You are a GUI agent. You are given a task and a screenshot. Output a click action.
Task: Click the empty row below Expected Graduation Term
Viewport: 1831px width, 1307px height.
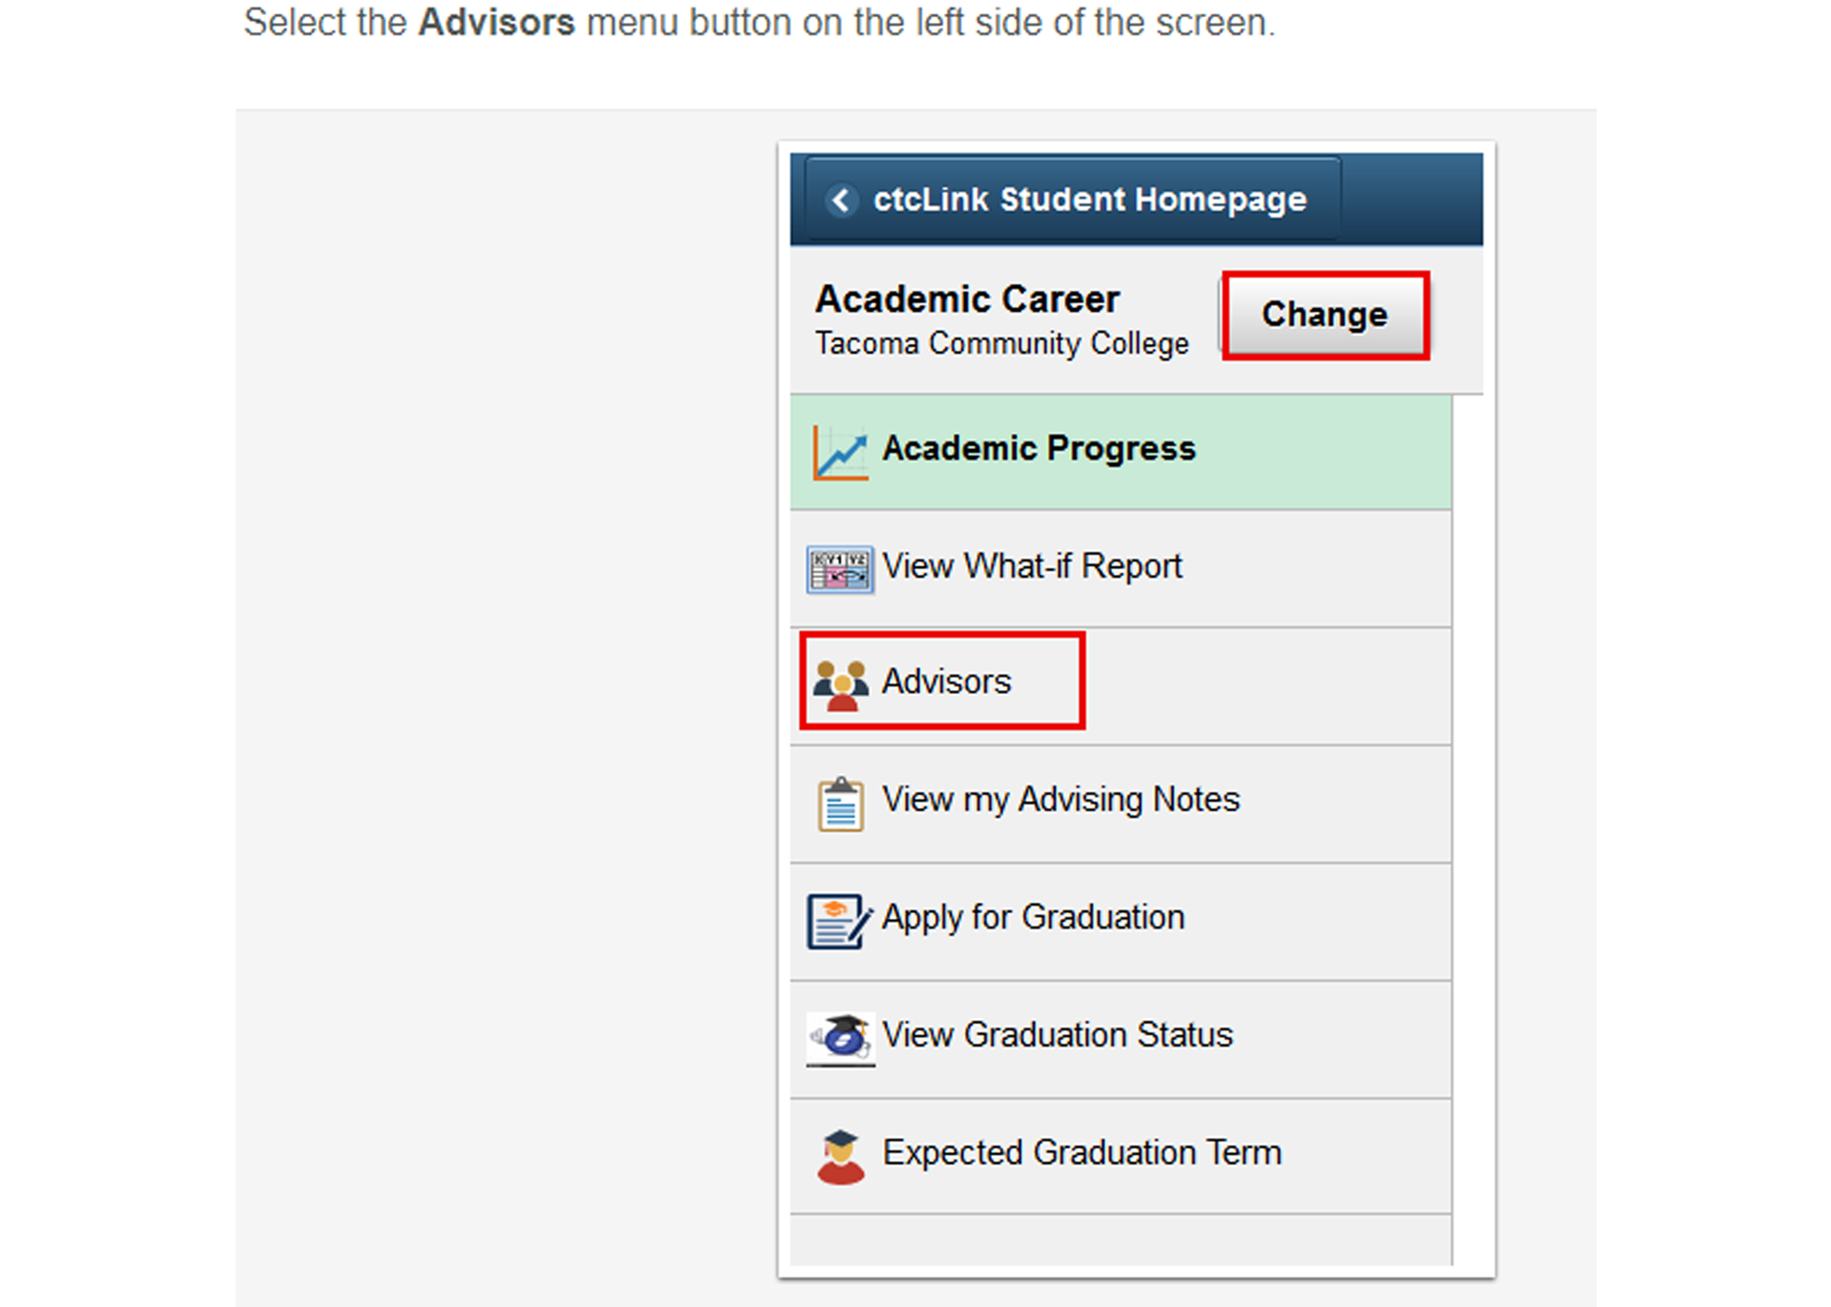click(1121, 1240)
